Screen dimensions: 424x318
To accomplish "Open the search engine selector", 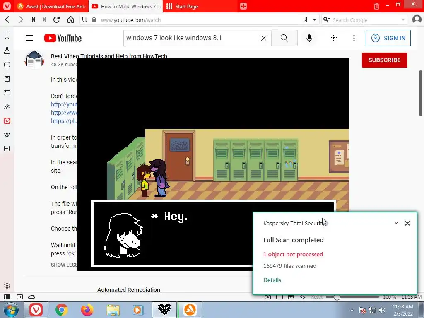I will click(326, 19).
